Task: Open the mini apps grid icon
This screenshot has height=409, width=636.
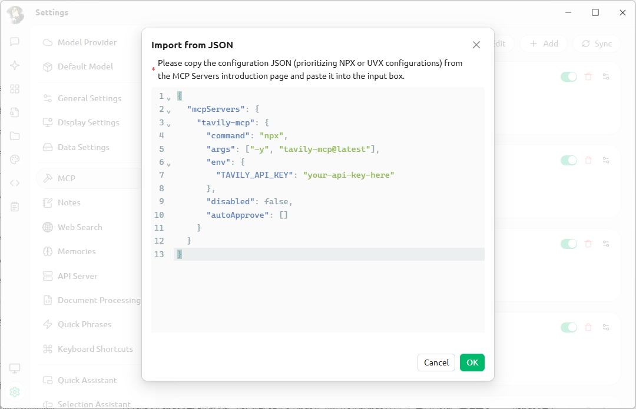Action: (x=15, y=89)
